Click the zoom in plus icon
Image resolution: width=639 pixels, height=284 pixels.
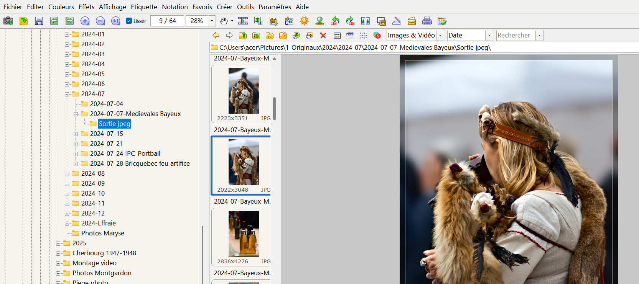pyautogui.click(x=85, y=21)
